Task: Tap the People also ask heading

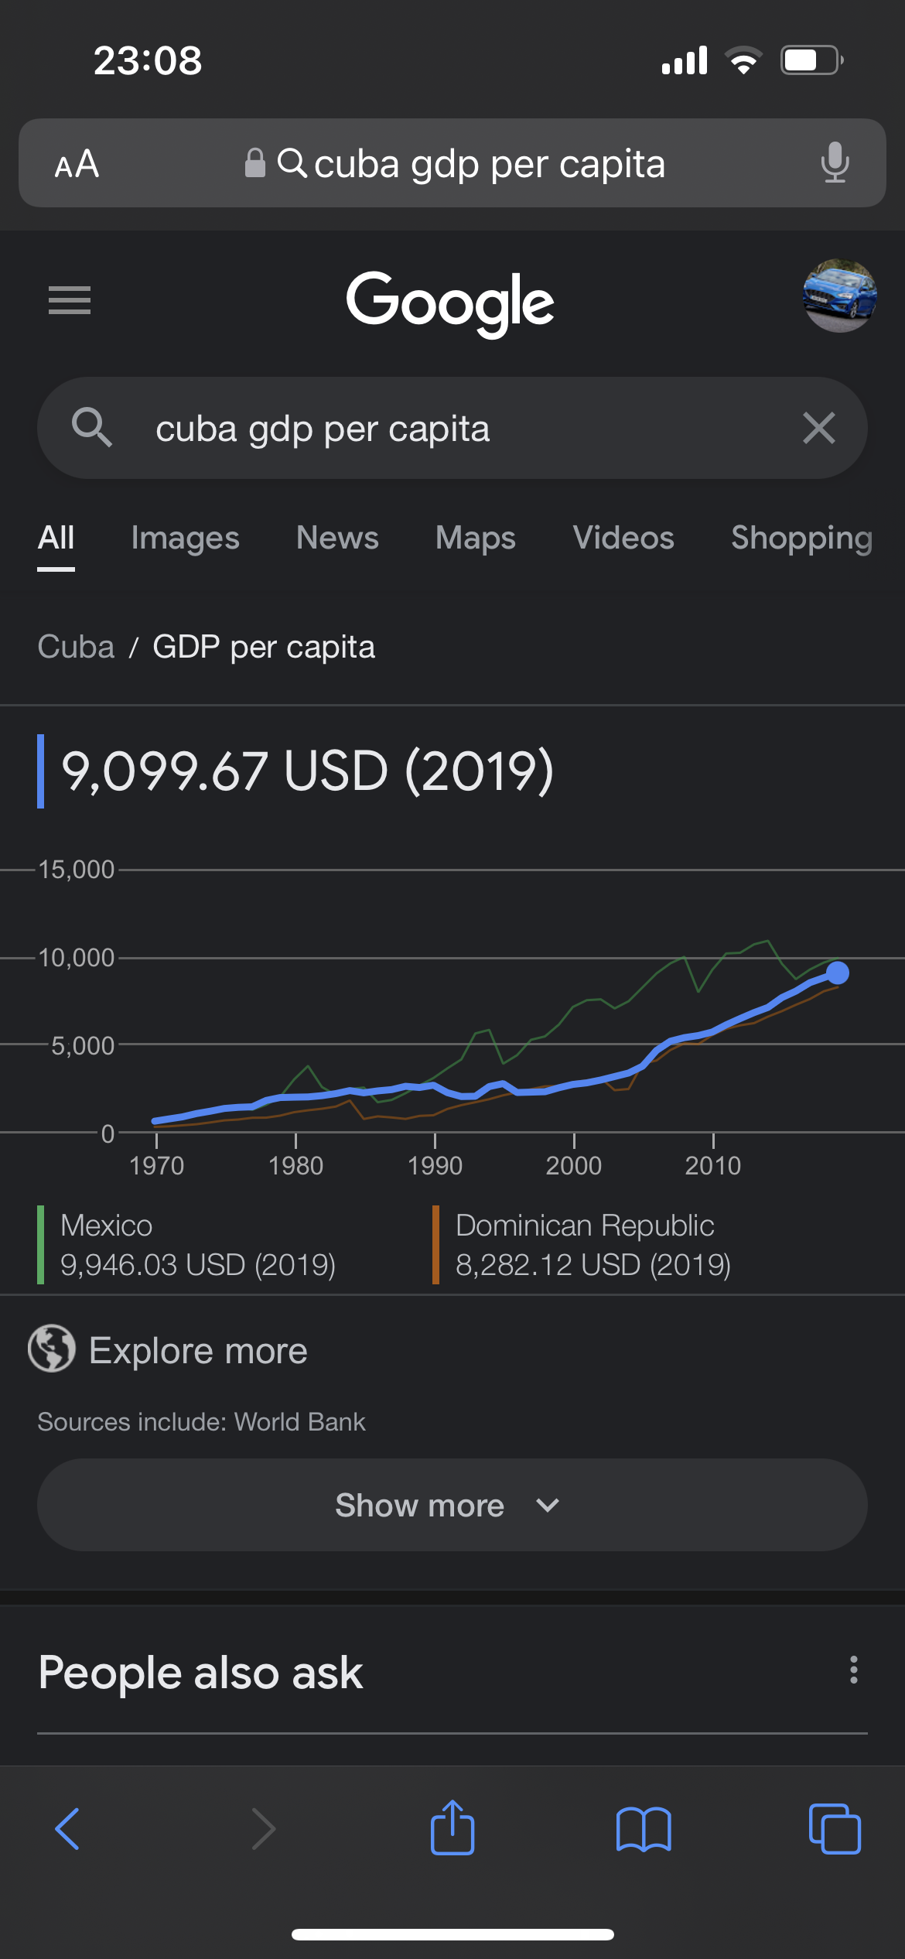Action: (200, 1674)
